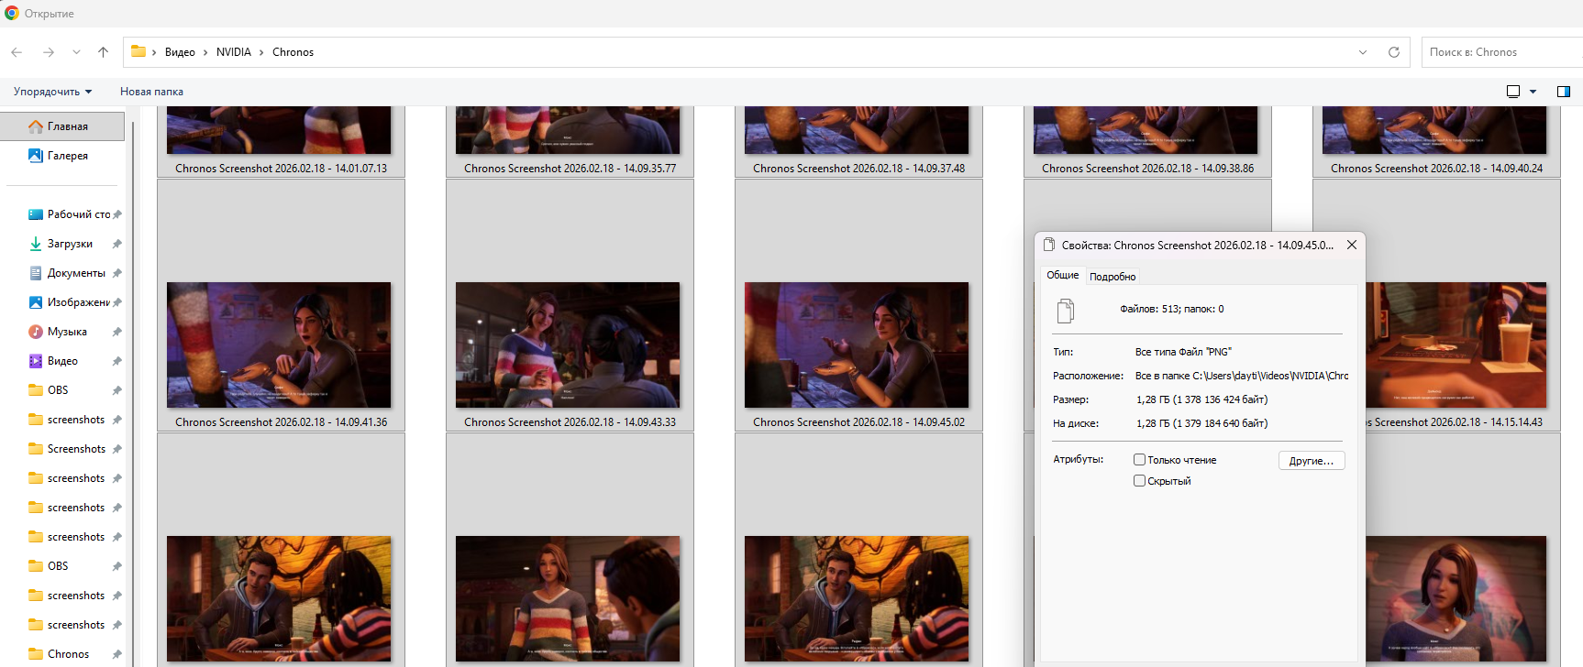This screenshot has width=1583, height=667.
Task: Select screenshot thumbnail 14.09.45.02
Action: click(857, 344)
